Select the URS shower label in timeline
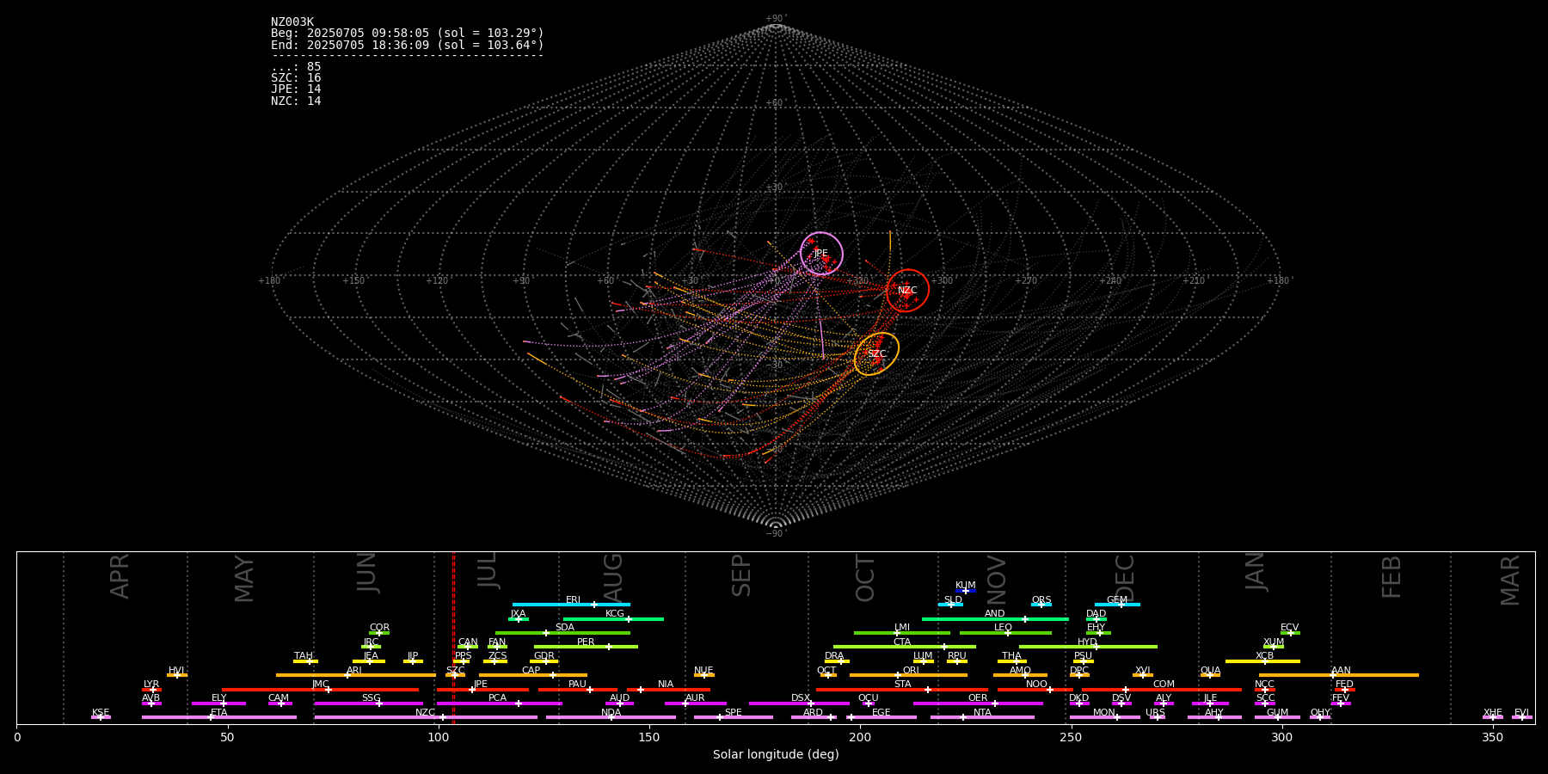 pos(1155,713)
